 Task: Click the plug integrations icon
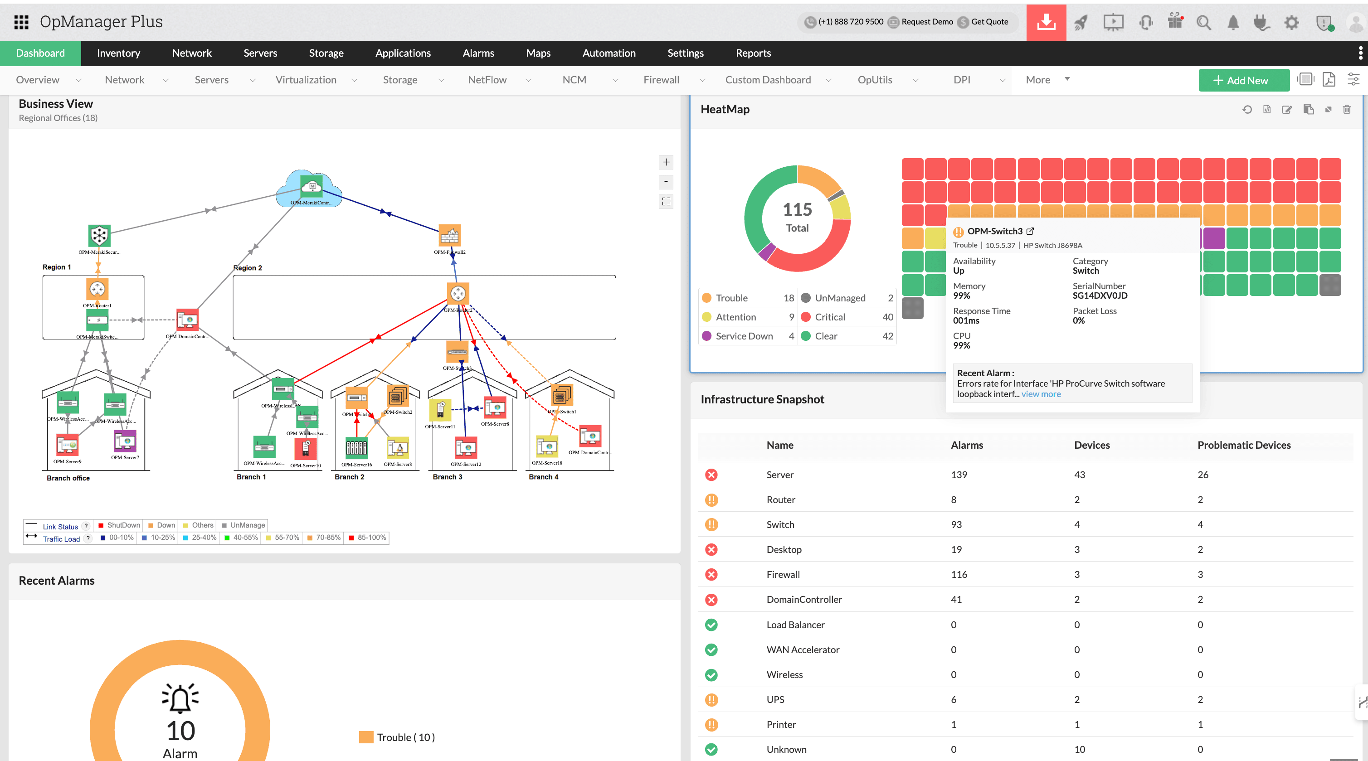coord(1261,22)
